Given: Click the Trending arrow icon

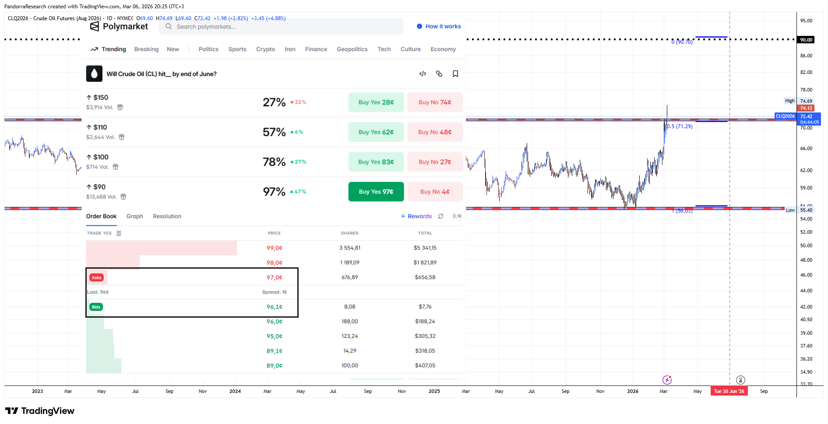Looking at the screenshot, I should click(x=94, y=49).
